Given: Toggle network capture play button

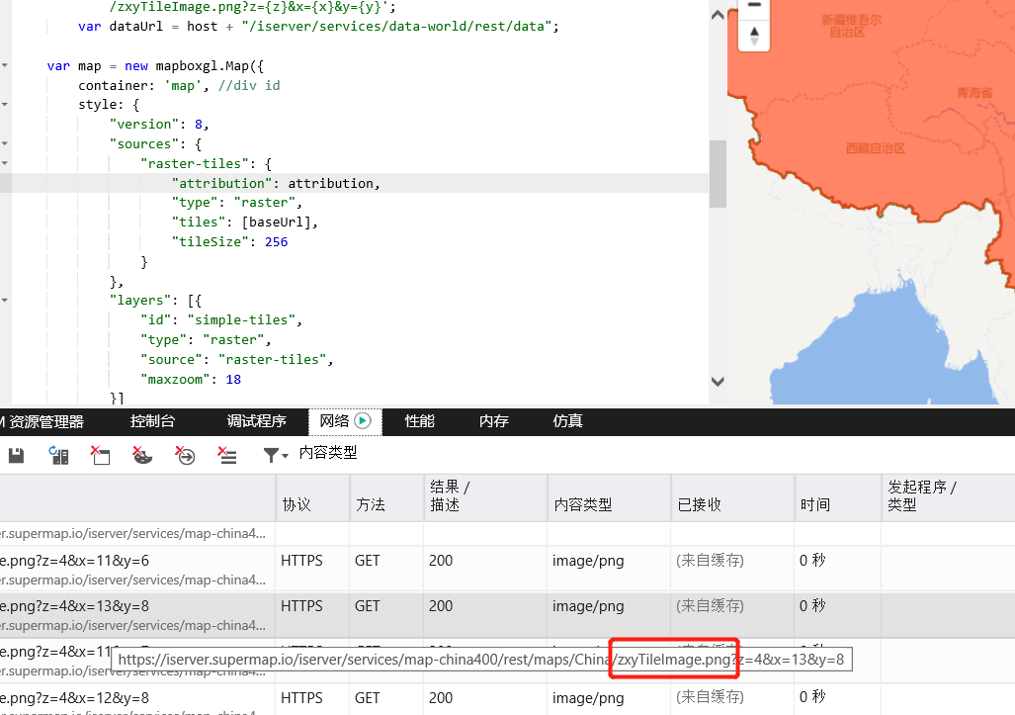Looking at the screenshot, I should point(363,421).
